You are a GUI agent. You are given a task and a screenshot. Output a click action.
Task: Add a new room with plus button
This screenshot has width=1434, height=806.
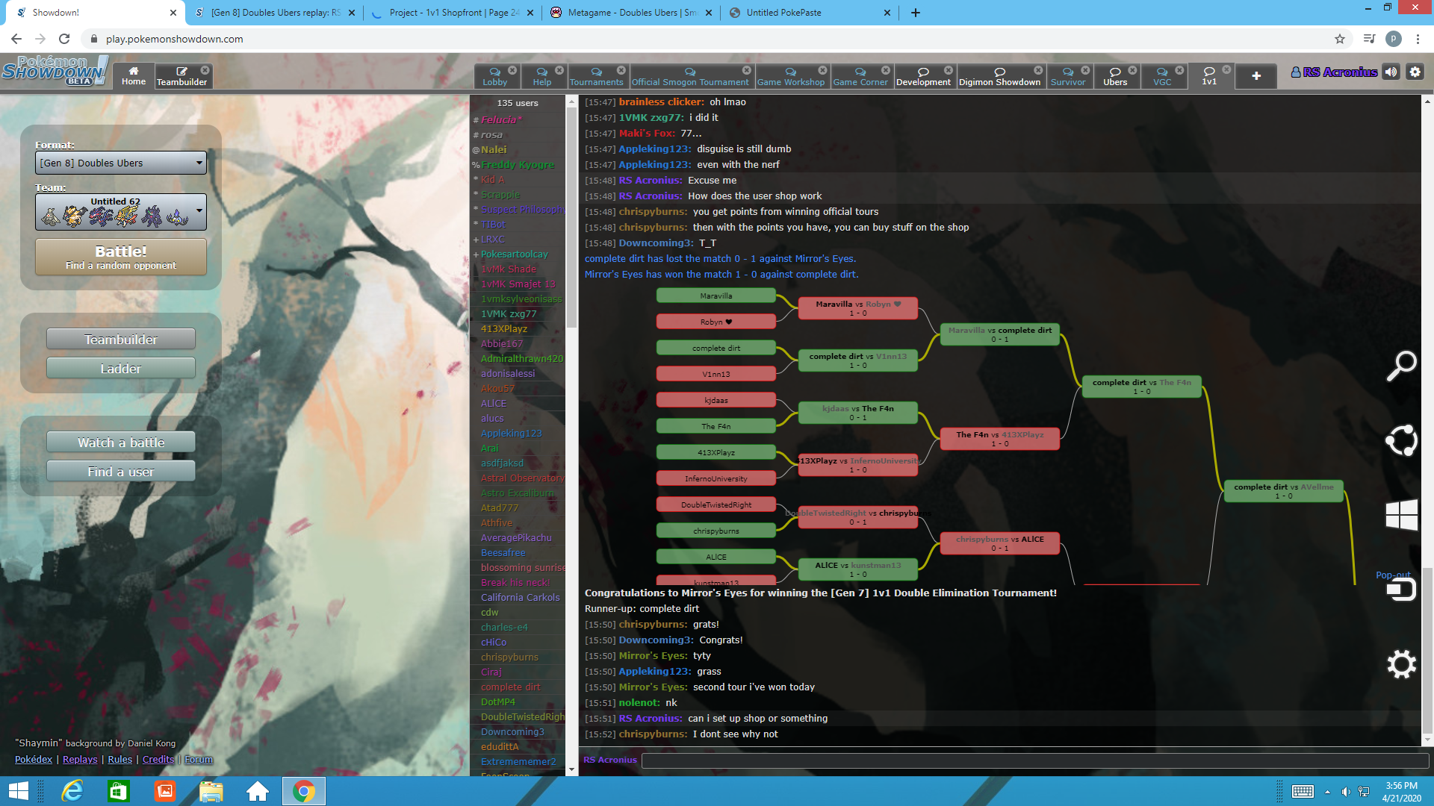pyautogui.click(x=1256, y=75)
